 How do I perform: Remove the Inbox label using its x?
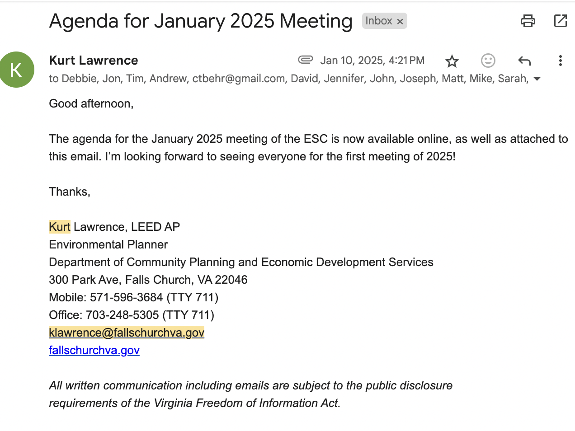pos(400,21)
